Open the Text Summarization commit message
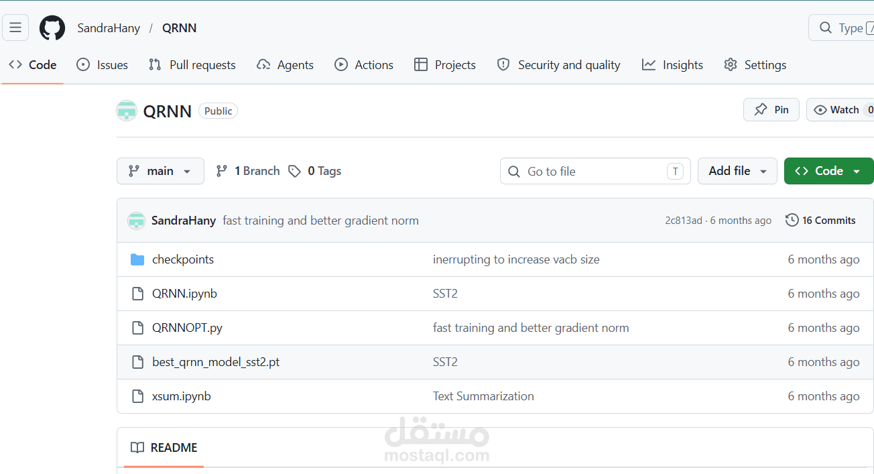 (483, 396)
